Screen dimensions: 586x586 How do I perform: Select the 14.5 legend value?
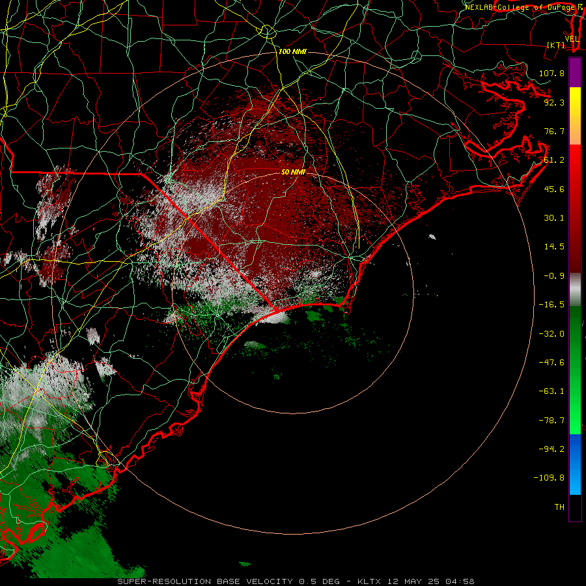tap(554, 247)
